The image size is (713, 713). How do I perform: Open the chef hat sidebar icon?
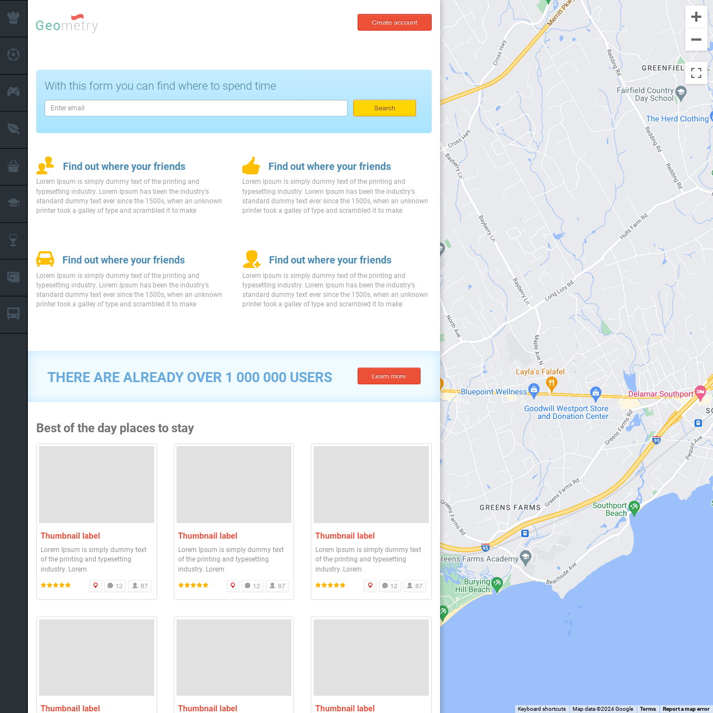coord(13,18)
